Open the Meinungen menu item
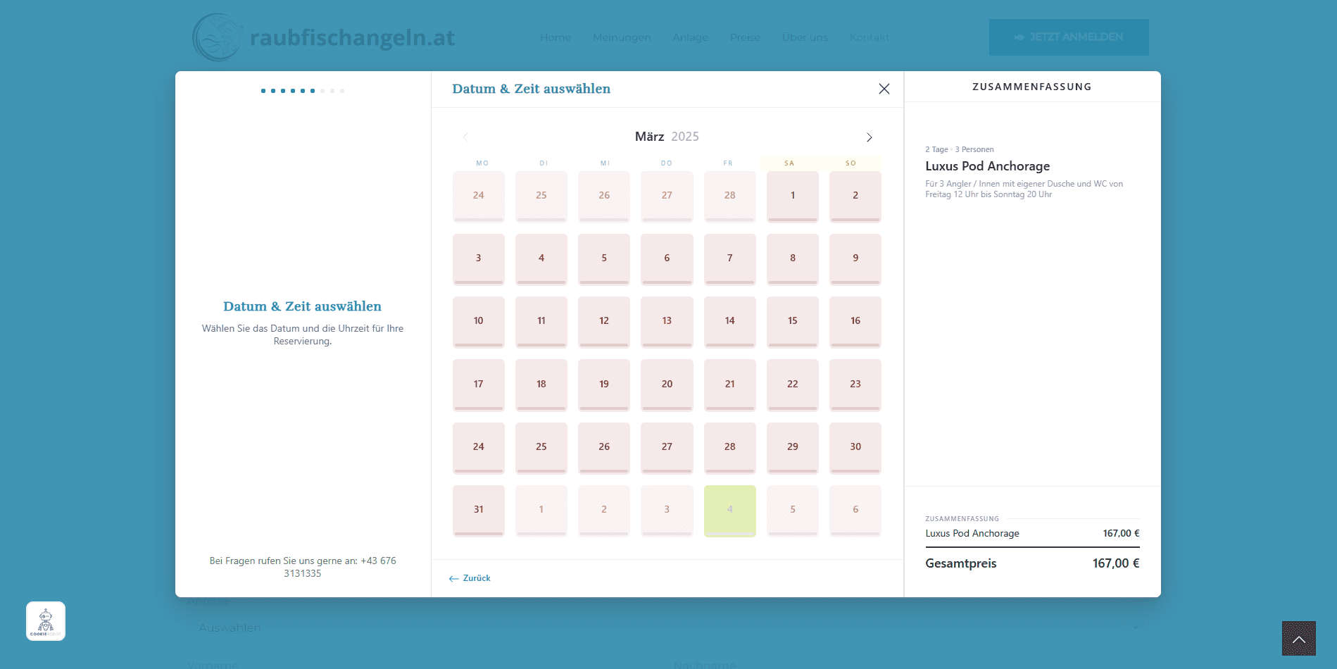Image resolution: width=1337 pixels, height=669 pixels. [x=622, y=37]
